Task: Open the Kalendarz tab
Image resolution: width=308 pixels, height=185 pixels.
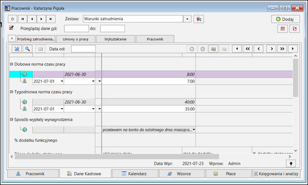Action: click(x=135, y=174)
